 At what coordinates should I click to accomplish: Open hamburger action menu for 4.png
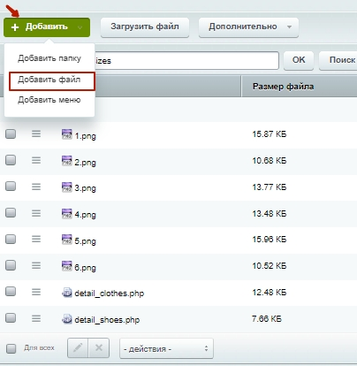(36, 213)
